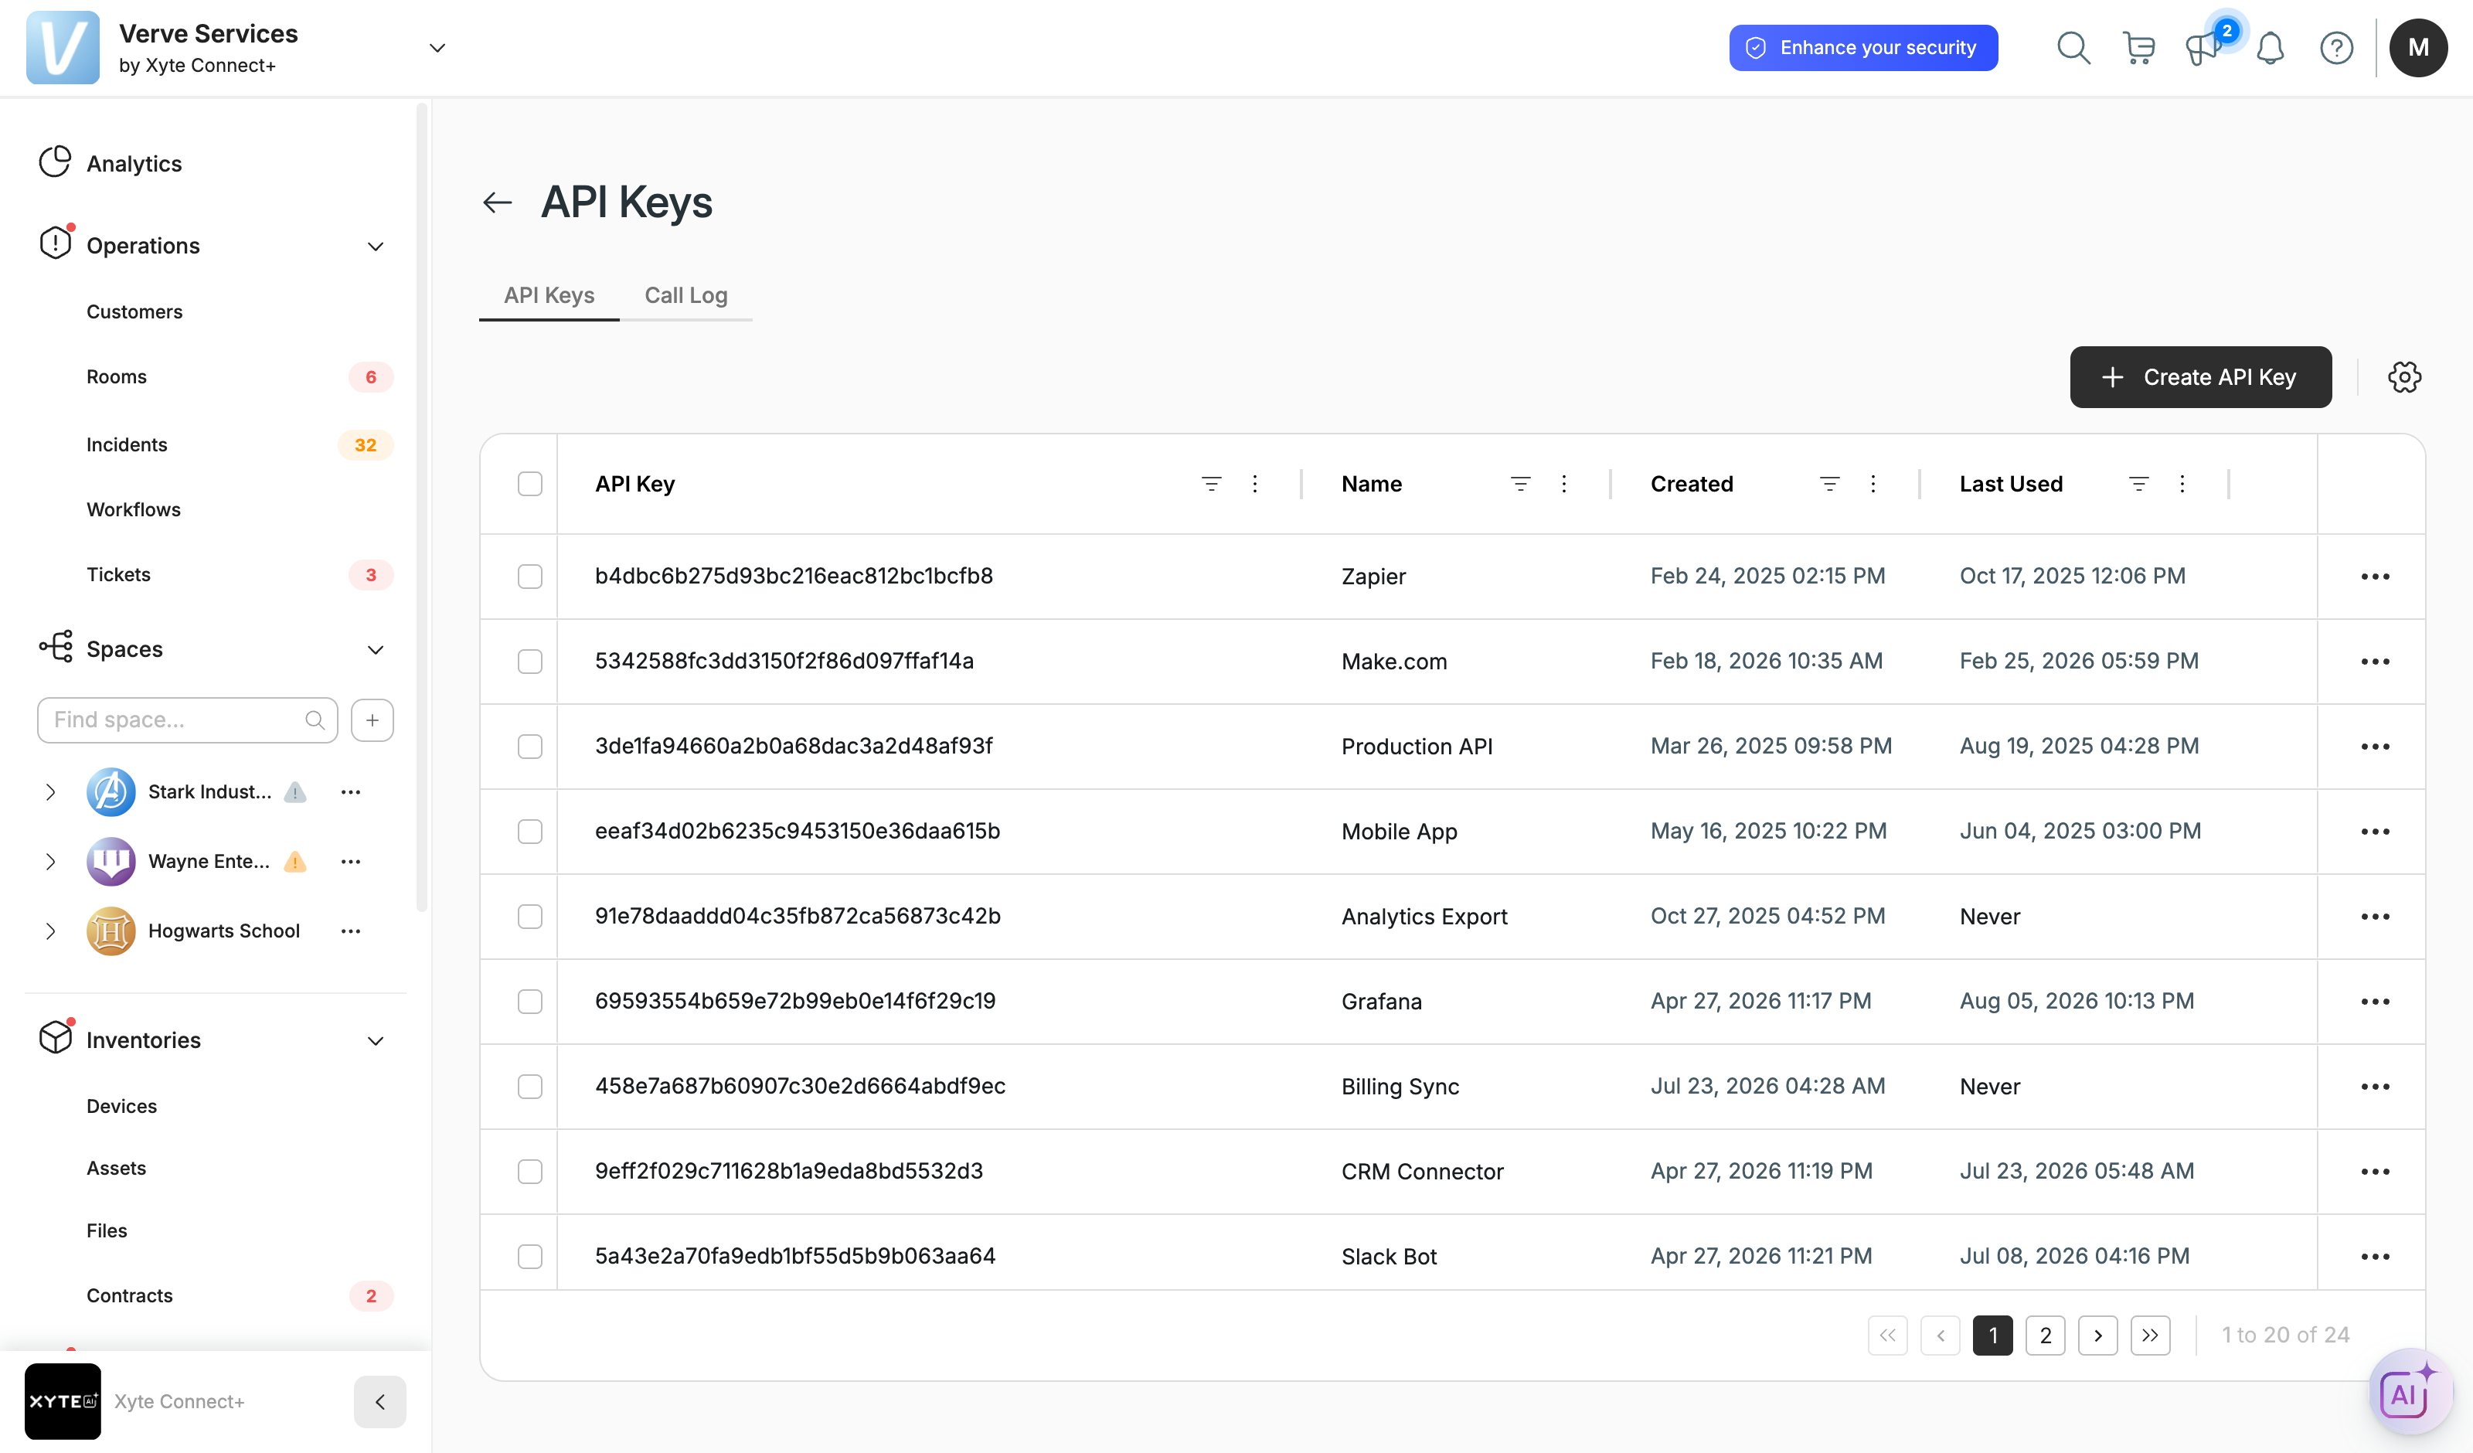Go to next page arrow
This screenshot has width=2473, height=1453.
tap(2097, 1336)
